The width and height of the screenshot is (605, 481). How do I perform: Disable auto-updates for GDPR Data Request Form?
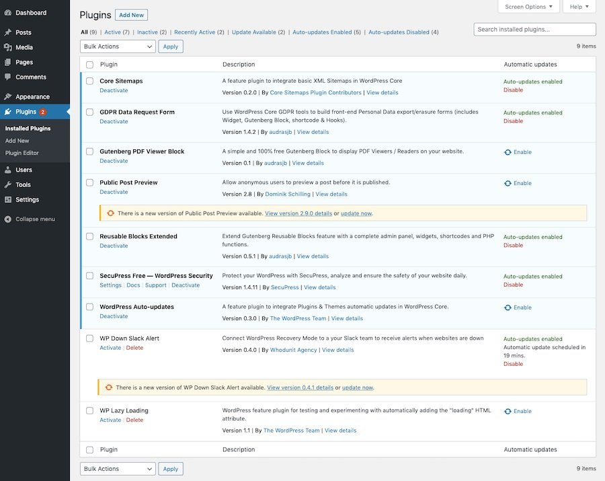tap(513, 121)
